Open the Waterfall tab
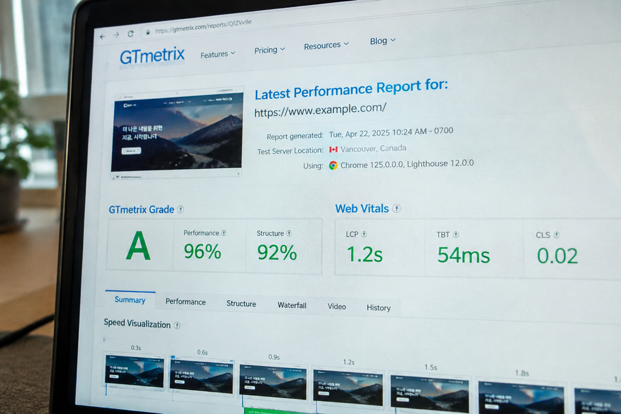 [x=292, y=305]
